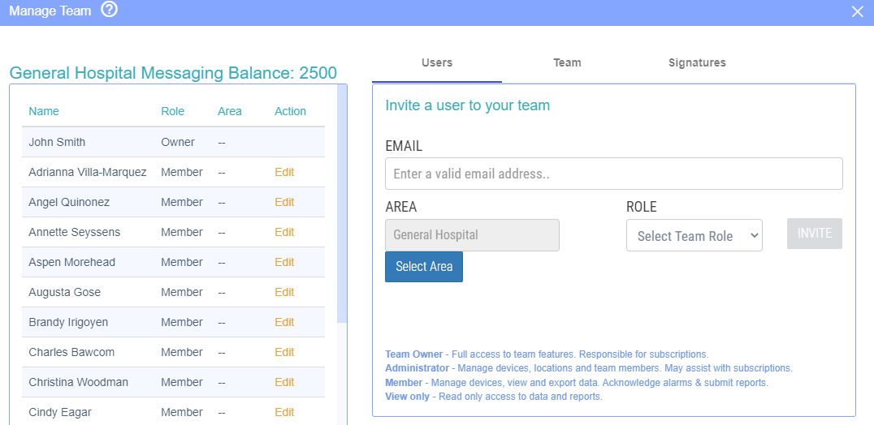Viewport: 874px width, 425px height.
Task: Click the team list vertical scrollbar
Action: [342, 203]
